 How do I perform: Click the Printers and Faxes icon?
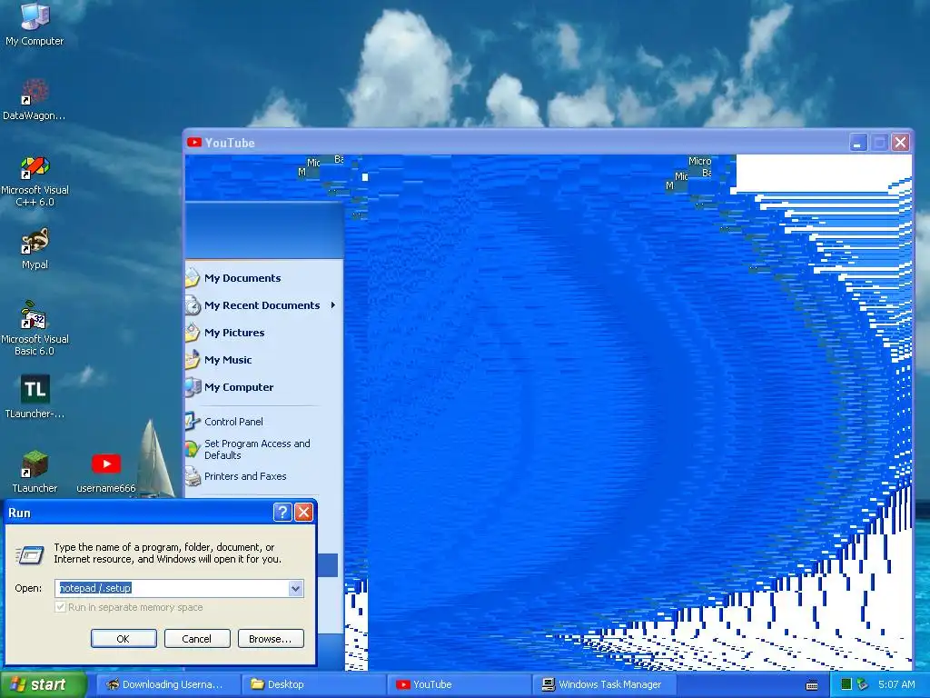193,476
